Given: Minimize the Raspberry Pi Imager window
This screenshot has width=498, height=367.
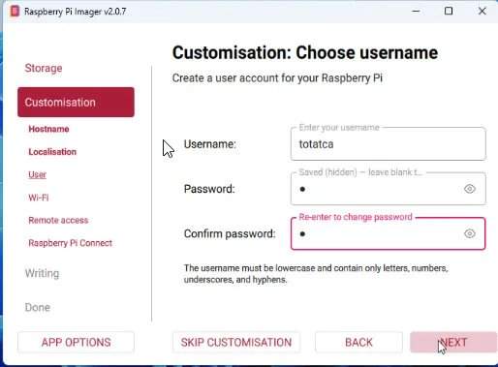Looking at the screenshot, I should pyautogui.click(x=416, y=11).
